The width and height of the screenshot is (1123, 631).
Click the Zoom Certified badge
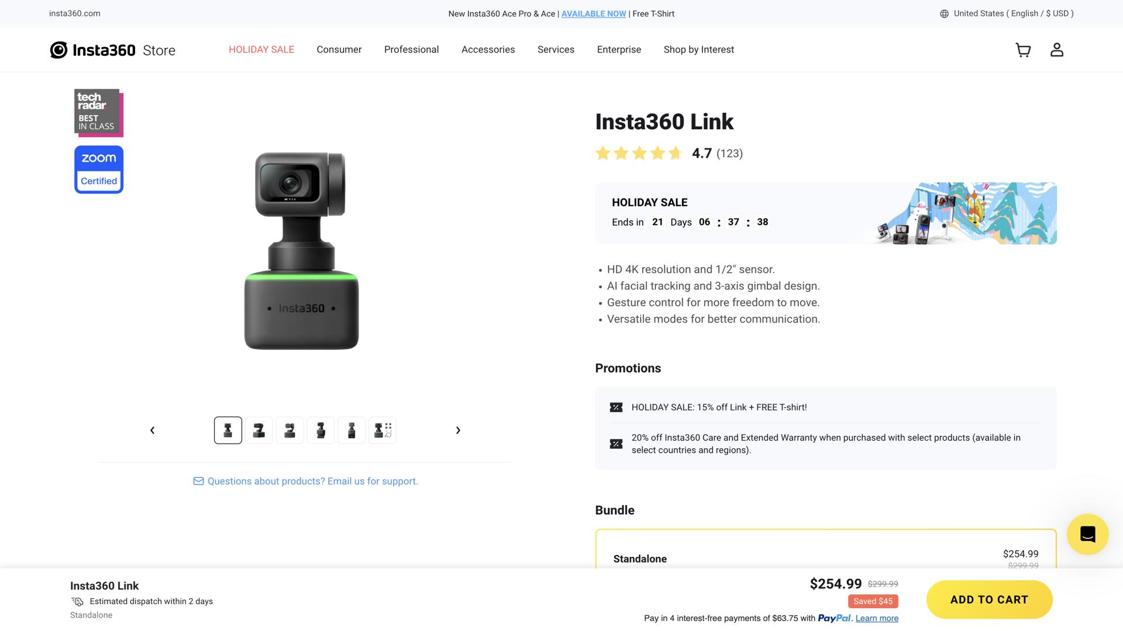point(98,169)
